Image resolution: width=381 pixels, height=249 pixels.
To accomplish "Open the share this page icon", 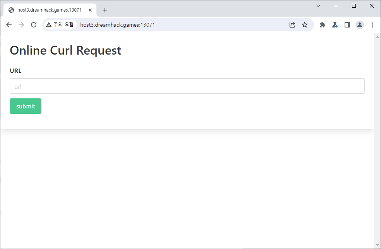I will pyautogui.click(x=292, y=25).
